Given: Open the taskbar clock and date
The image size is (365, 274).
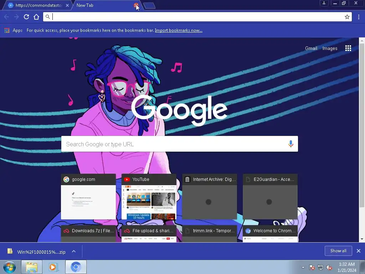Looking at the screenshot, I should pyautogui.click(x=347, y=267).
